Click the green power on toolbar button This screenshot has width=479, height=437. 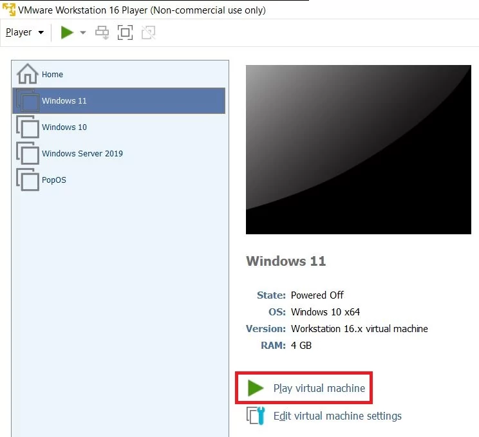67,32
